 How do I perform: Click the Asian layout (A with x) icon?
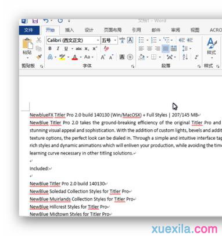(x=170, y=57)
